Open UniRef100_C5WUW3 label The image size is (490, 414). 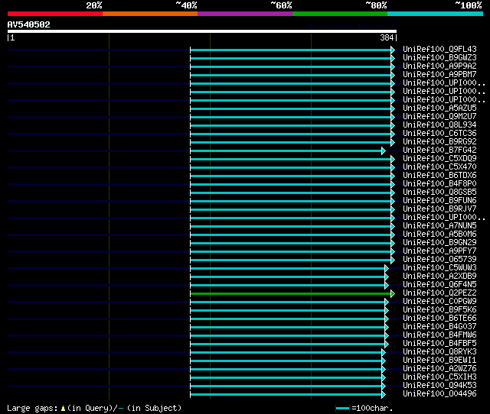click(x=439, y=268)
